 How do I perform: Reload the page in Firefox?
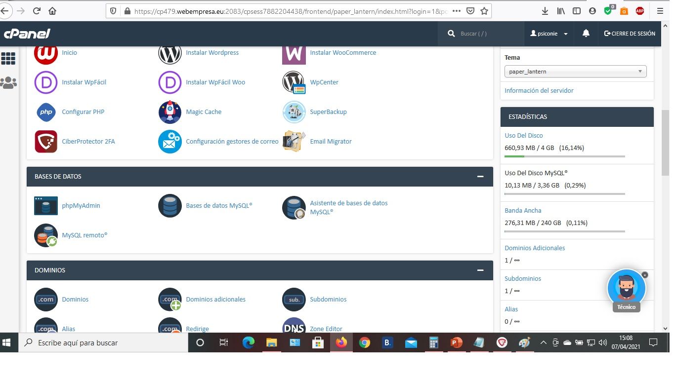[x=37, y=11]
